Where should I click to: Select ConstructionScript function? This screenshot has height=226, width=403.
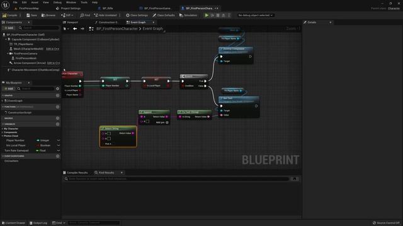click(20, 112)
